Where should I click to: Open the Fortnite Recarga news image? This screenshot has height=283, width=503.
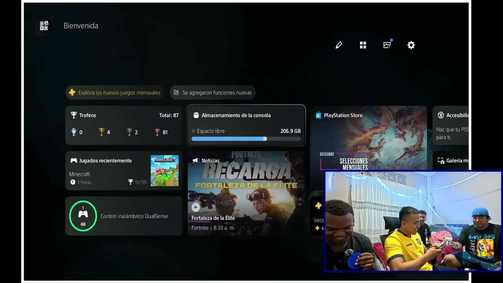pos(246,193)
